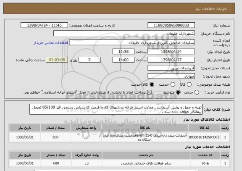This screenshot has width=242, height=171.
Task: Click the اطلاعات کالاهای مورد نیاز heading
Action: [x=207, y=120]
